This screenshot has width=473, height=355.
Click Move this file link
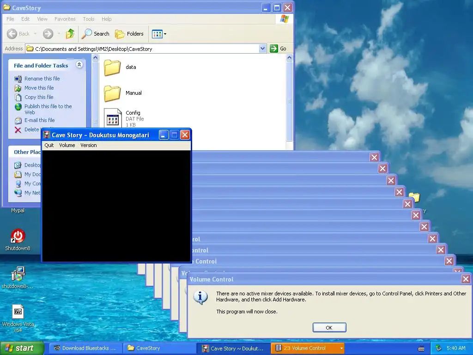click(x=39, y=88)
